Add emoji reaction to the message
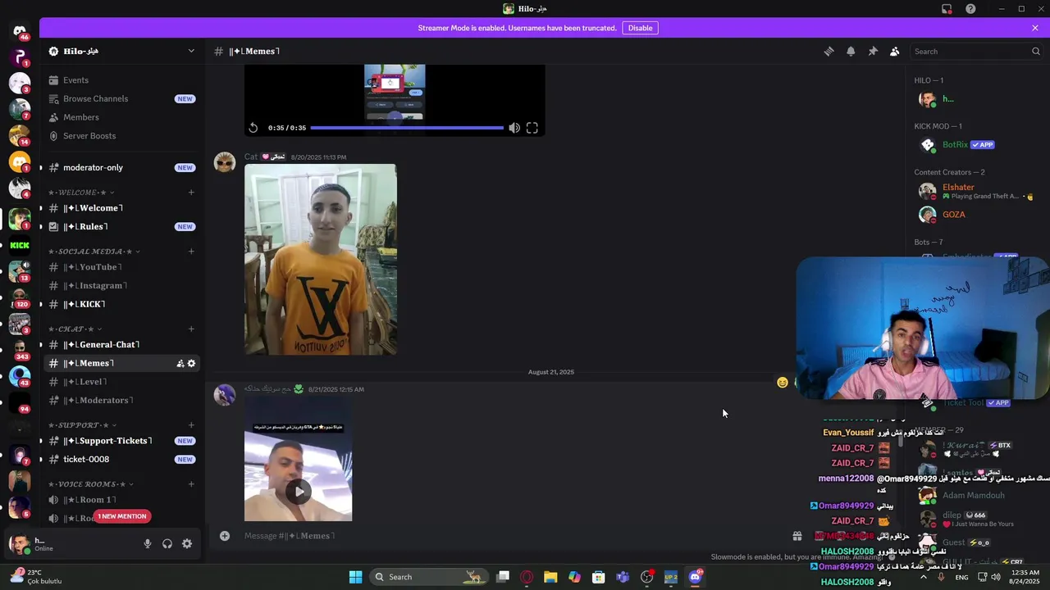 [x=782, y=383]
